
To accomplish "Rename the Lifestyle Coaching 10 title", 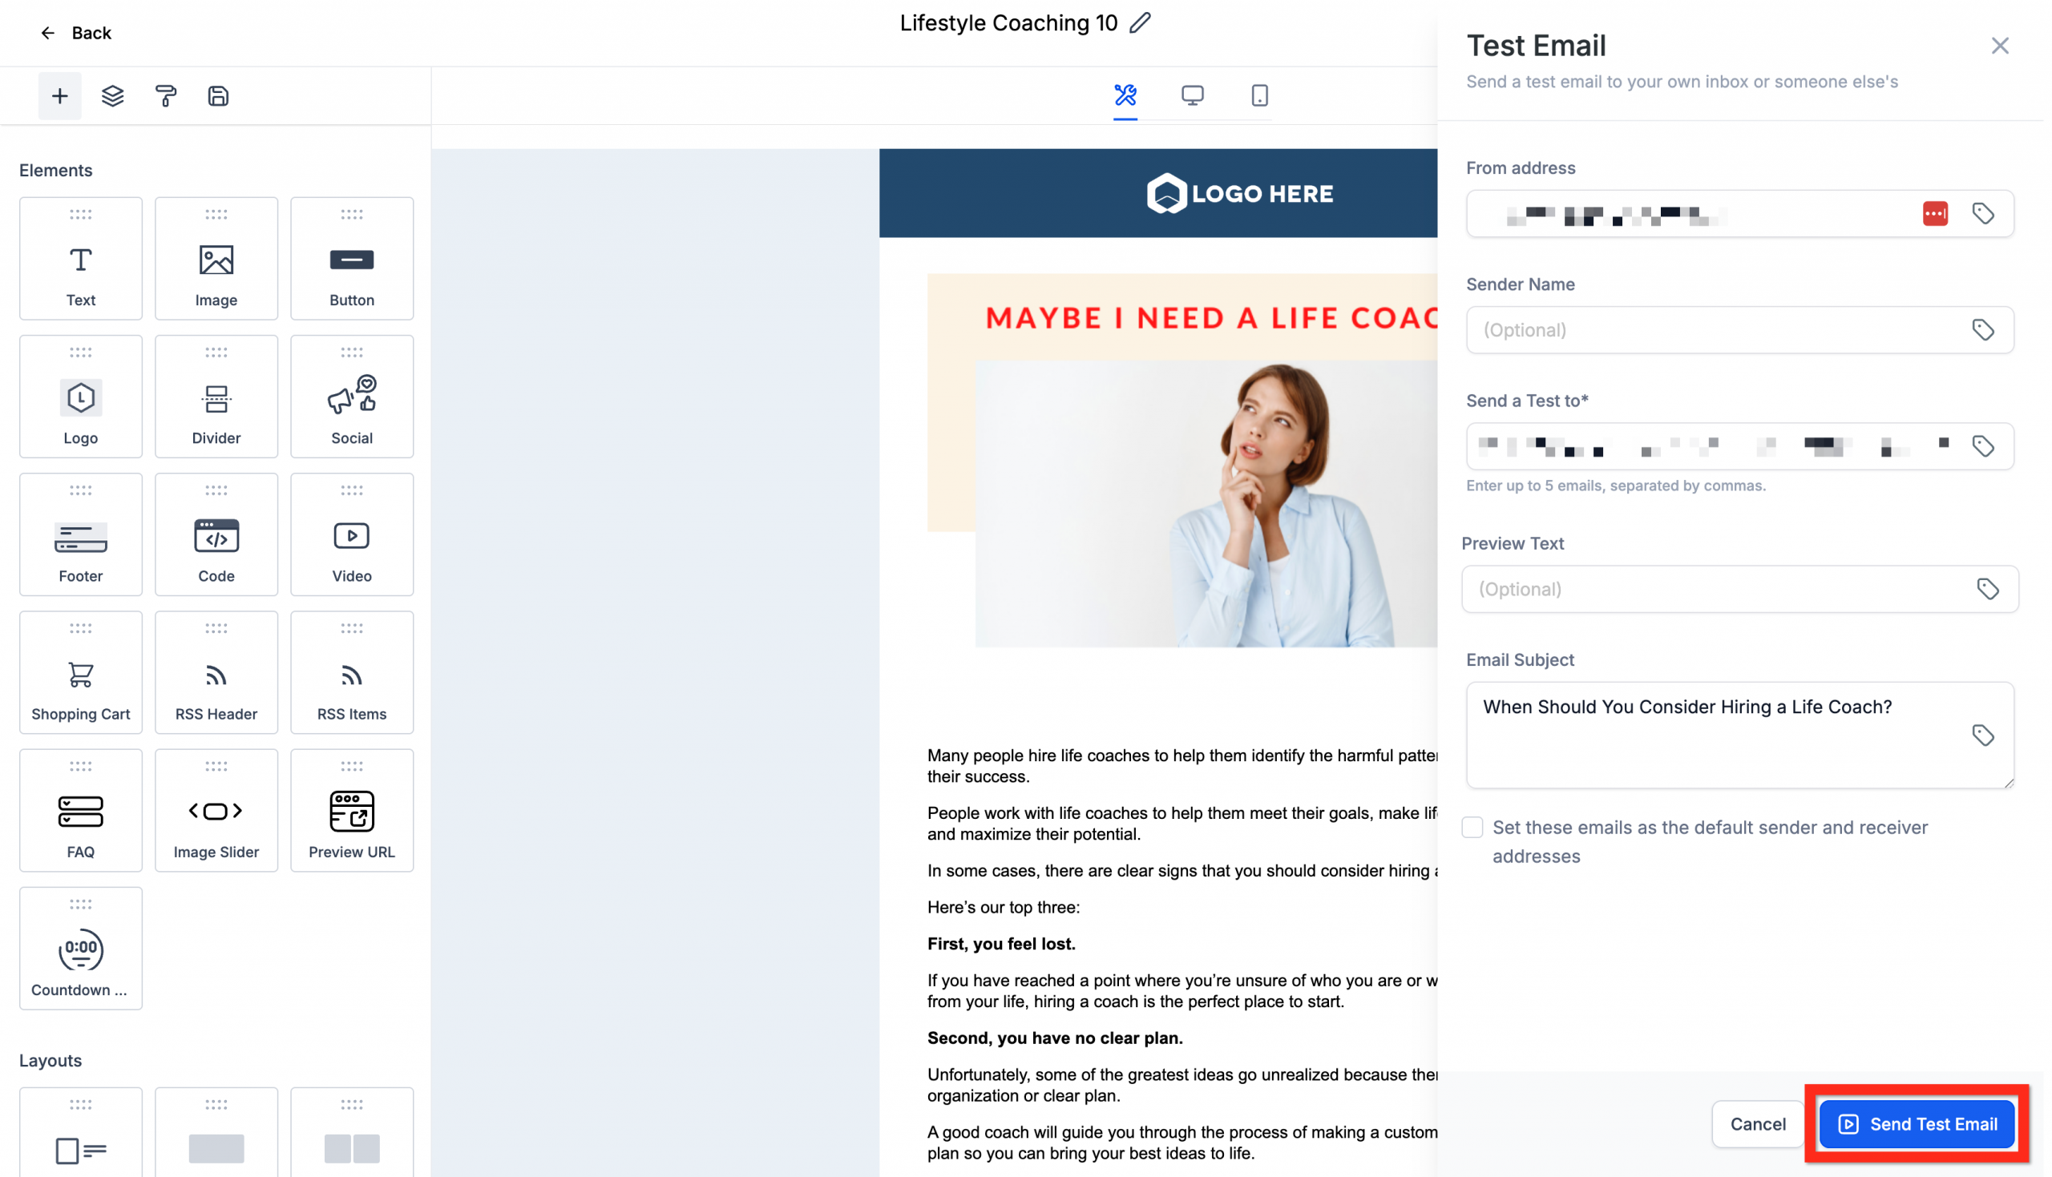I will point(1140,22).
